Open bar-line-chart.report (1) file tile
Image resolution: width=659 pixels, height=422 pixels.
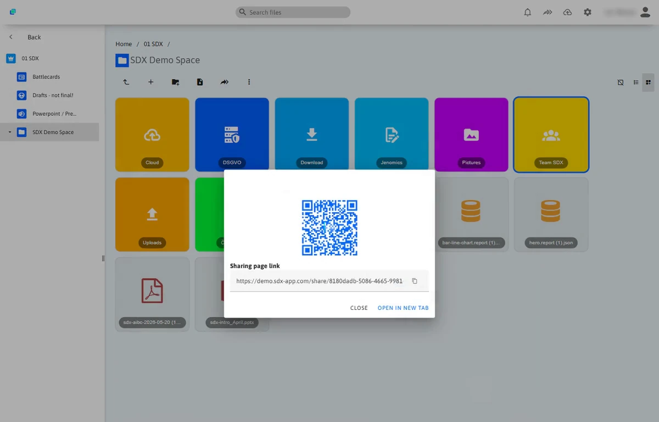471,215
